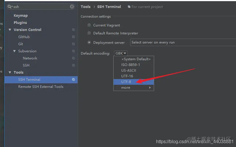Click project-level icon beside SSH
Screen dimensions: 236x147
(x=73, y=65)
